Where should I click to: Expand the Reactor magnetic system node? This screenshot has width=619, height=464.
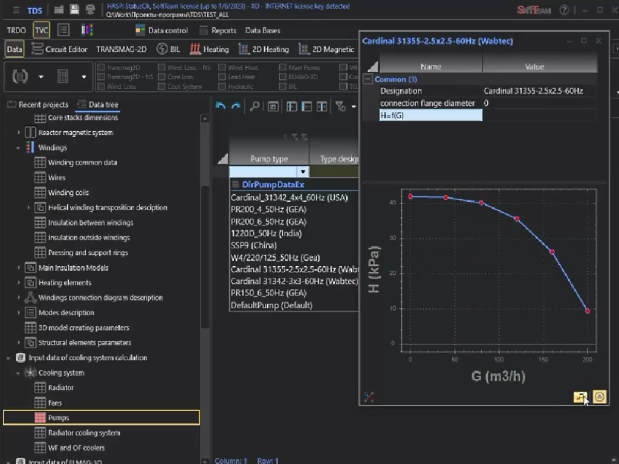[x=18, y=133]
